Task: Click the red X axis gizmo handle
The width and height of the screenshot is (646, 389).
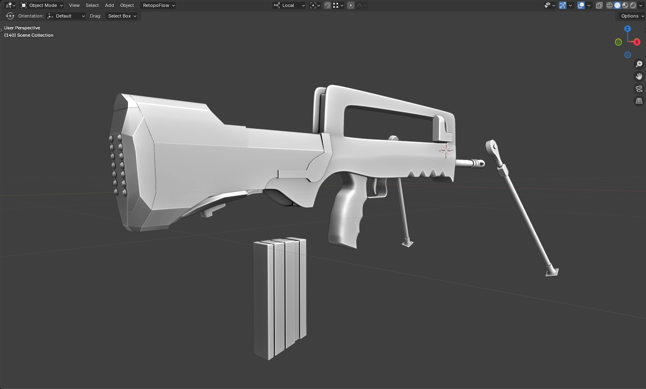Action: coord(637,42)
